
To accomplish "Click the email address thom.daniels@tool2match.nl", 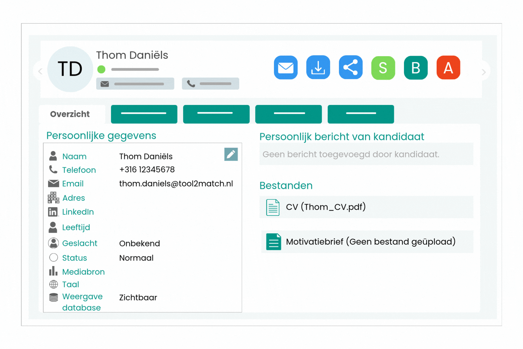I will pos(176,184).
